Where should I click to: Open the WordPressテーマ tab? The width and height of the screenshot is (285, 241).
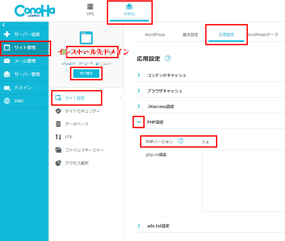coord(263,35)
